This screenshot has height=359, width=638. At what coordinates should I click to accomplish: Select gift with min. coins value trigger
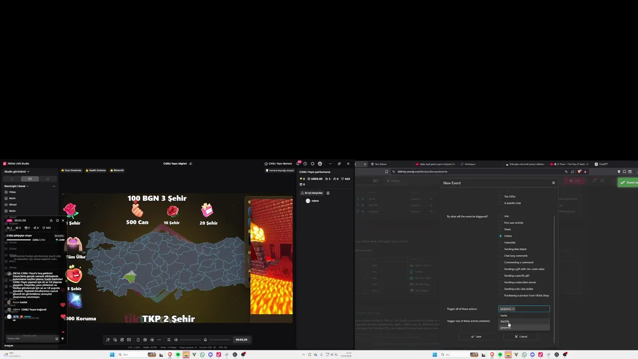click(x=501, y=269)
